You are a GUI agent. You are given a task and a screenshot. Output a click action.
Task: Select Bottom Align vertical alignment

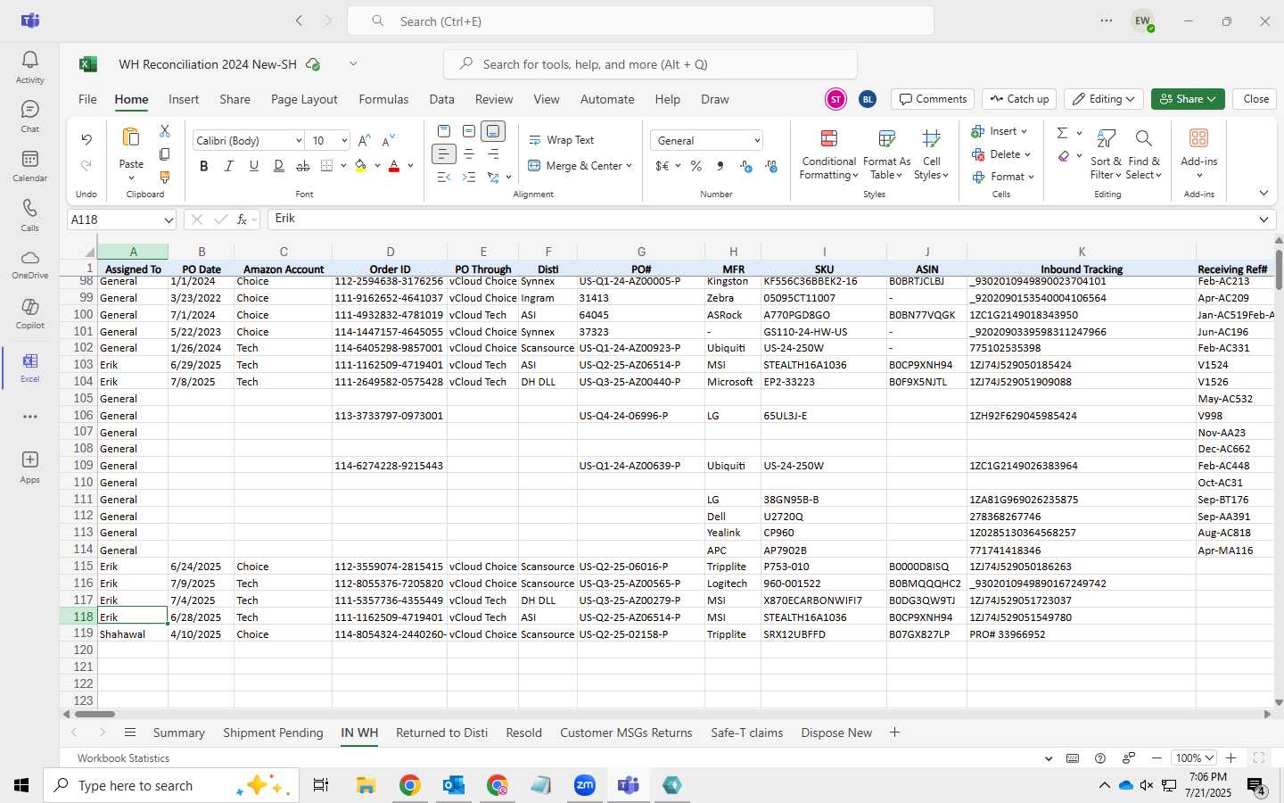[x=493, y=131]
